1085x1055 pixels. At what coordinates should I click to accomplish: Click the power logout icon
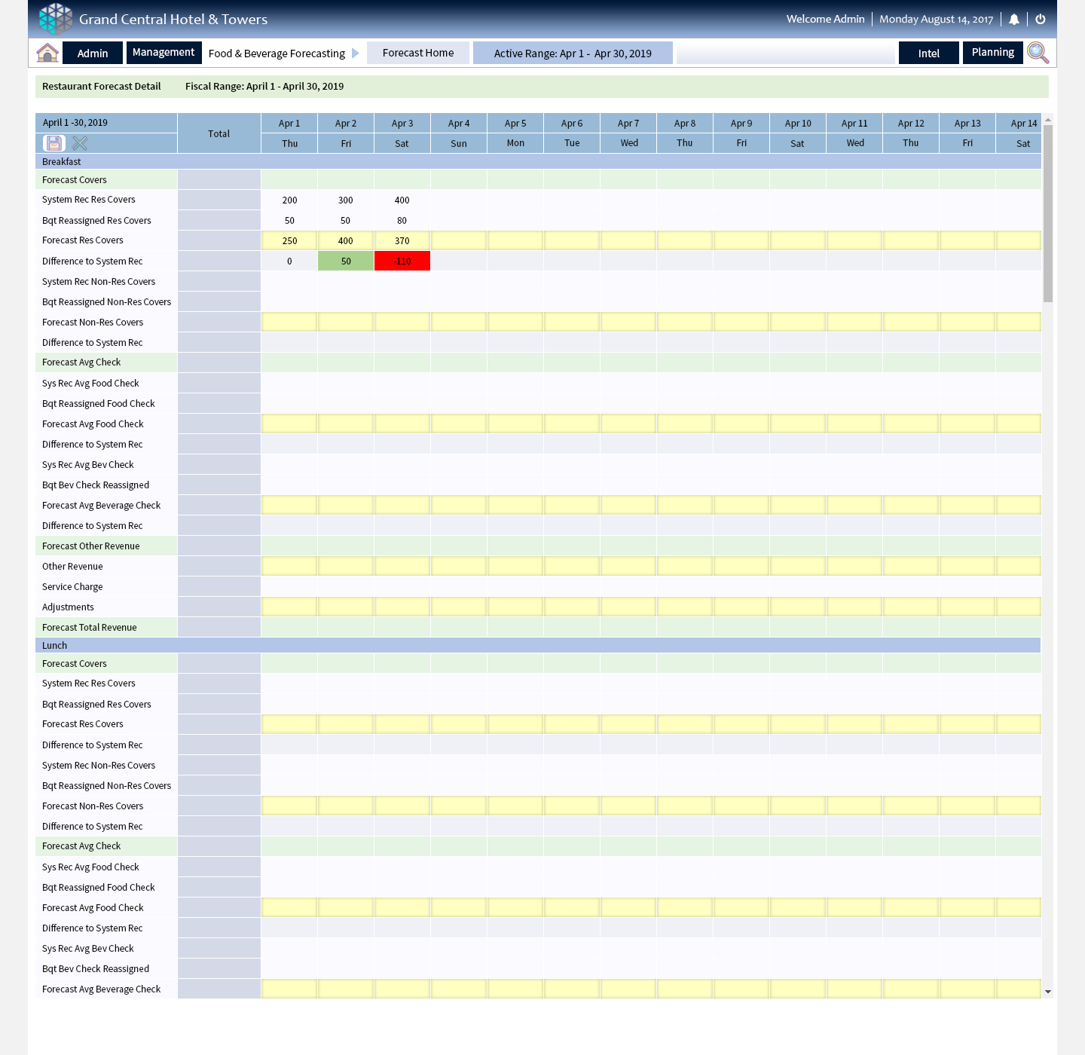(x=1041, y=20)
